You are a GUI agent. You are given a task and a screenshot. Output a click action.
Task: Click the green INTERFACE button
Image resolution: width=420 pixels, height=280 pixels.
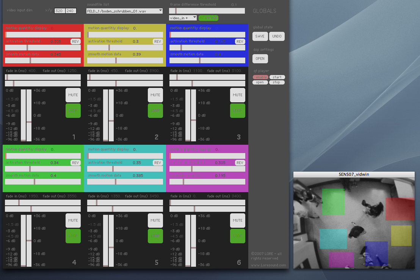(x=208, y=18)
